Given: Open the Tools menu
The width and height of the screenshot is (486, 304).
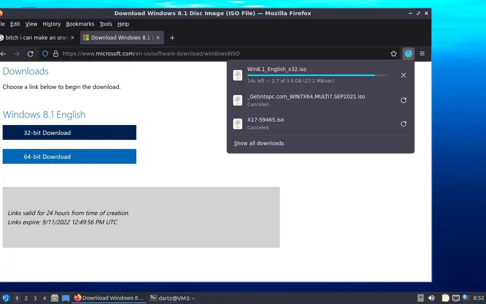Looking at the screenshot, I should tap(106, 24).
